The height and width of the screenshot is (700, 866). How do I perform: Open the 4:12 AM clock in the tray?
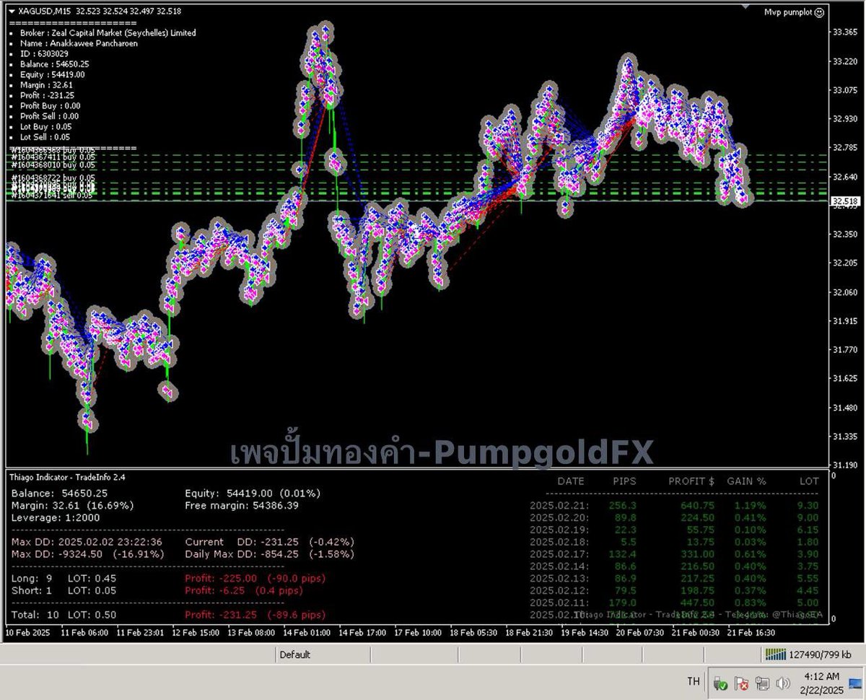pos(821,676)
